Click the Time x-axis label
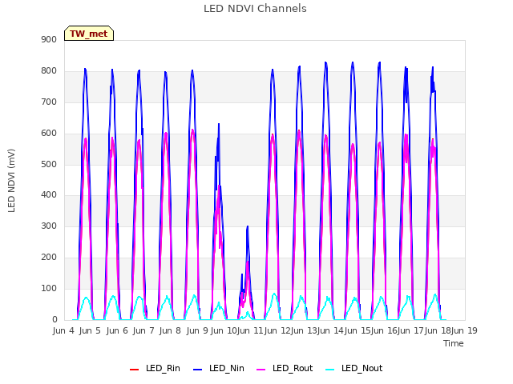The image size is (513, 384). [454, 343]
